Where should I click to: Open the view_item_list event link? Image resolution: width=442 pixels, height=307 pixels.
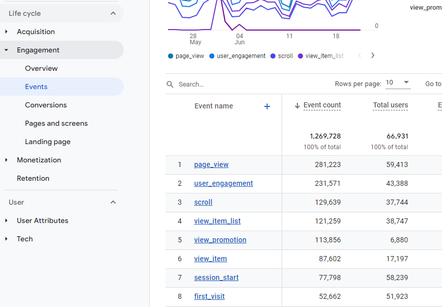(217, 221)
